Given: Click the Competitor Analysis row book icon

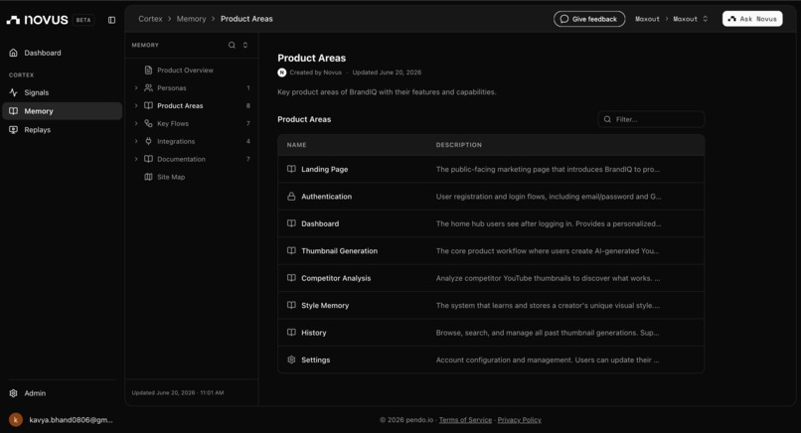Looking at the screenshot, I should point(291,278).
